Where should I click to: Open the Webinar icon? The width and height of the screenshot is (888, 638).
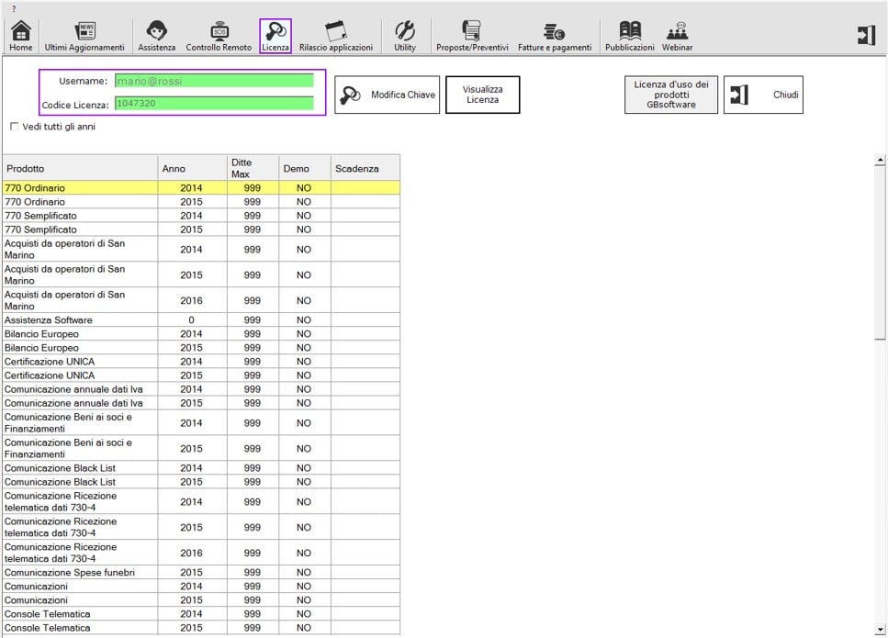click(678, 36)
